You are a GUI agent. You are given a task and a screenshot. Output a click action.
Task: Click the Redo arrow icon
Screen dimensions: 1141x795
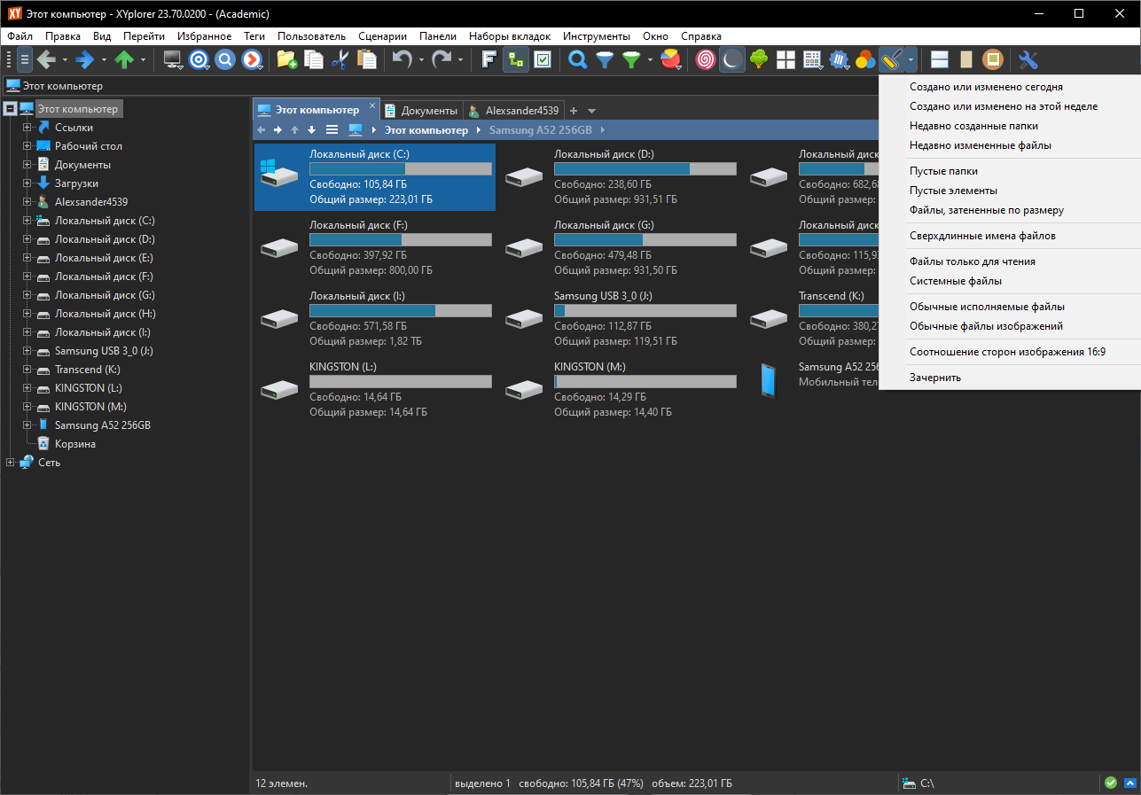442,60
